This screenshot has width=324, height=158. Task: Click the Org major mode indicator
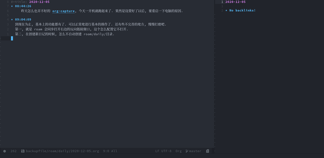coord(178,151)
